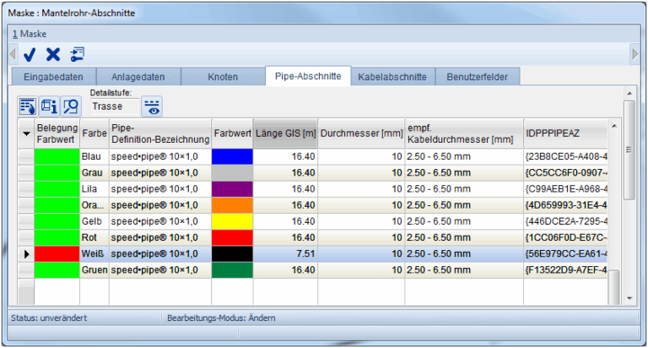Click the Durchmesser [mm] column header
This screenshot has width=648, height=348.
click(361, 133)
